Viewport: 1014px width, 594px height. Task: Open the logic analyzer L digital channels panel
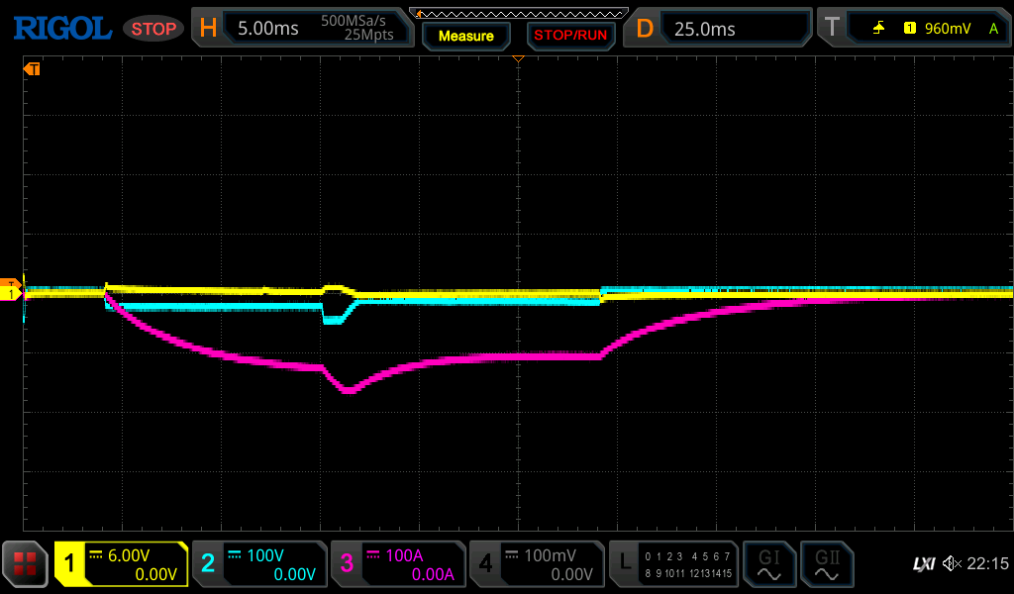[x=674, y=564]
